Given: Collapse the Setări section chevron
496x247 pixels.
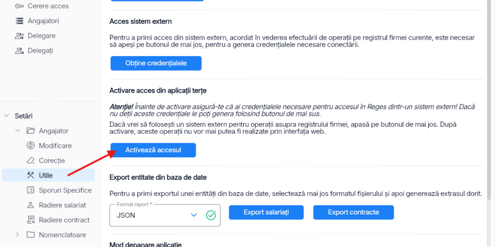Looking at the screenshot, I should [6, 116].
